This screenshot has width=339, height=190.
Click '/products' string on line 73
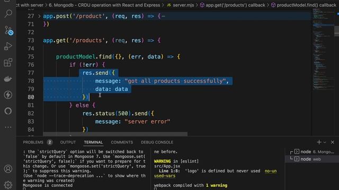(x=87, y=40)
